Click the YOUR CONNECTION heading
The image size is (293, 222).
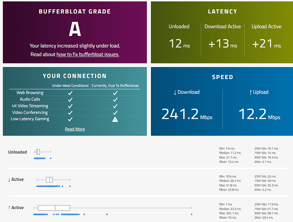[x=75, y=76]
